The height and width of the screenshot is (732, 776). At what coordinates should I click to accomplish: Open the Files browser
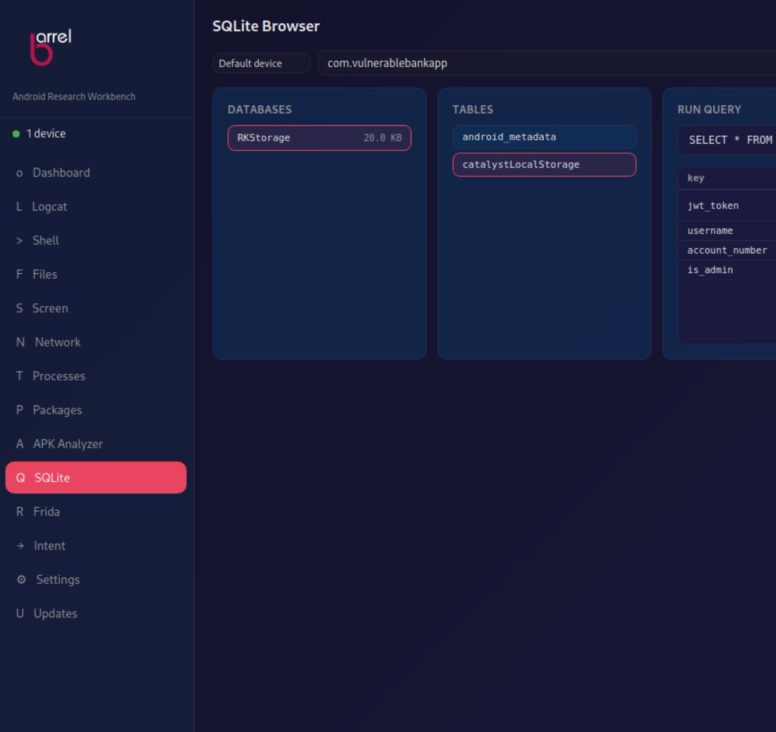point(96,274)
